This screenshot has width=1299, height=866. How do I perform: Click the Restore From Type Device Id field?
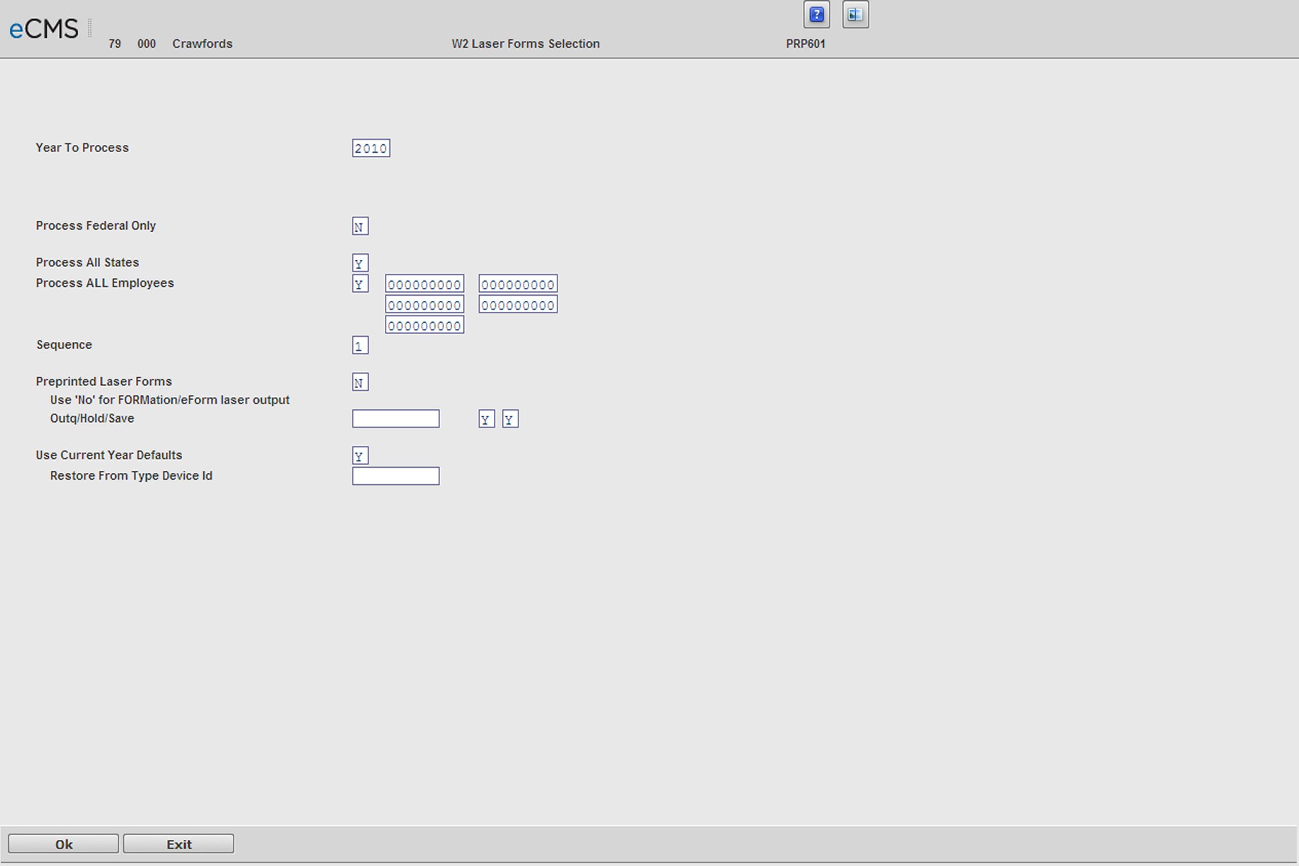pos(396,476)
